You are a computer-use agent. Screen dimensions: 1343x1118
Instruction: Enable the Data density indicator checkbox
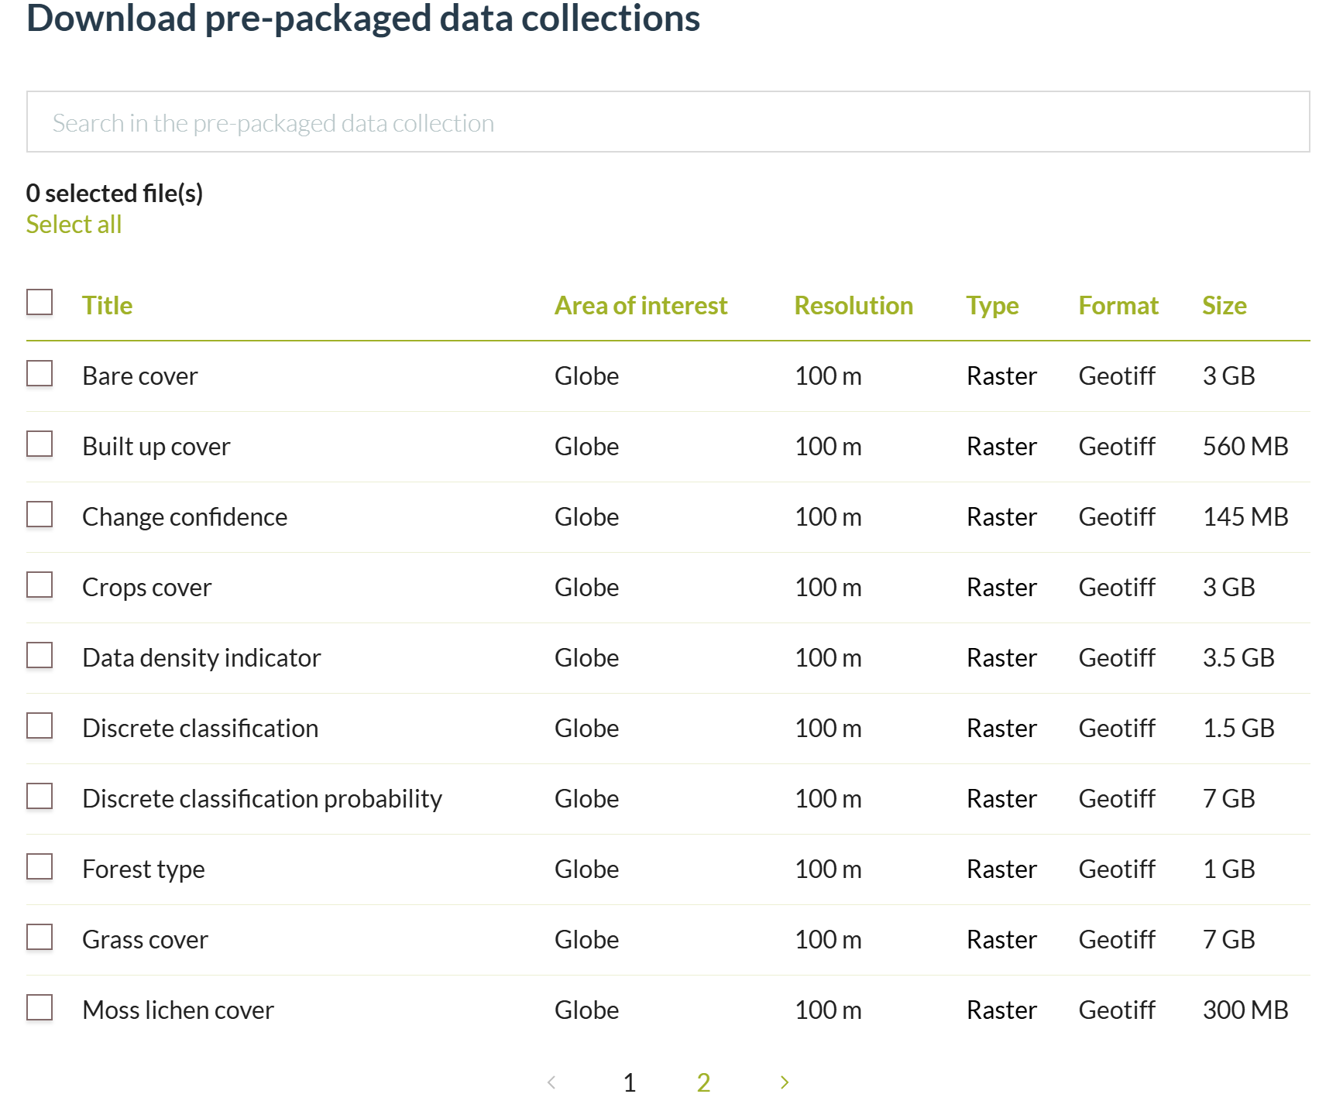pyautogui.click(x=39, y=656)
